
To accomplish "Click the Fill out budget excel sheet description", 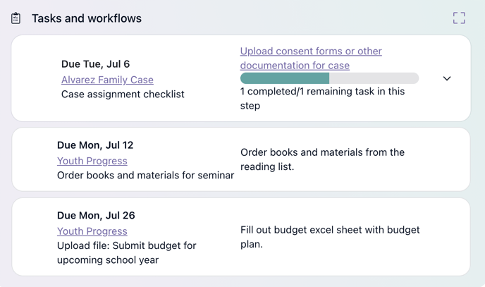I will click(x=330, y=237).
